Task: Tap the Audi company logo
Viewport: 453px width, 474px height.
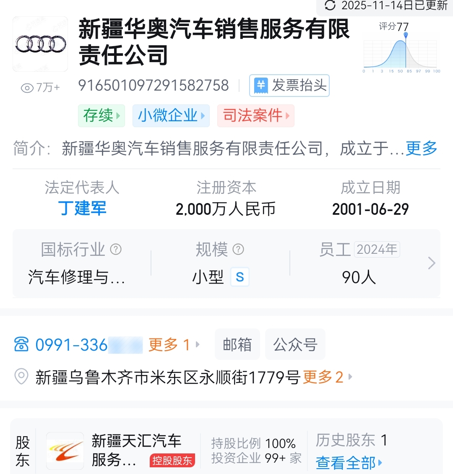Action: click(40, 44)
